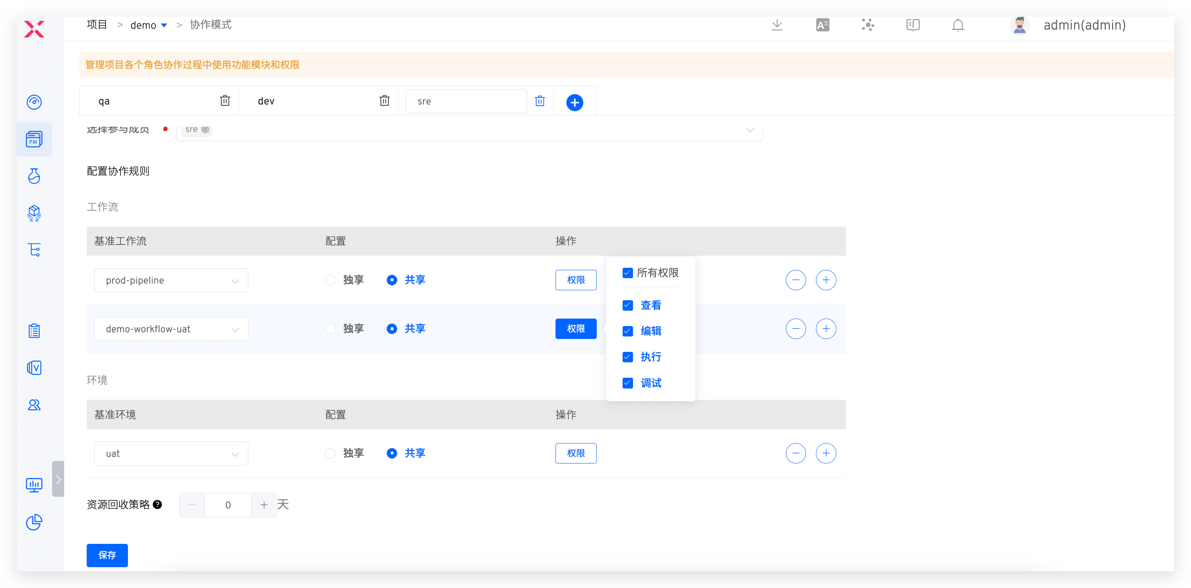The height and width of the screenshot is (588, 1191).
Task: Open the test flask sidebar icon
Action: point(34,176)
